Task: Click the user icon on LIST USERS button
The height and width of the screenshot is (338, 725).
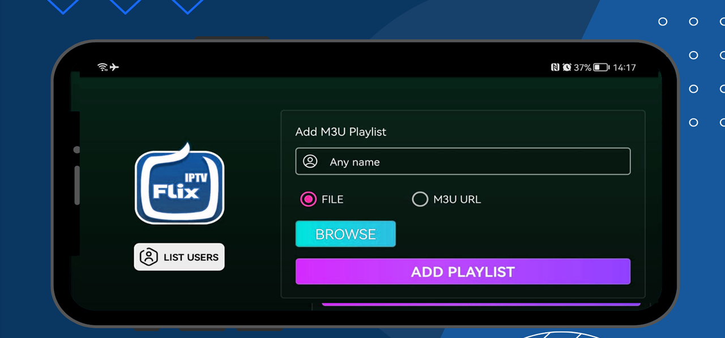Action: pyautogui.click(x=148, y=256)
